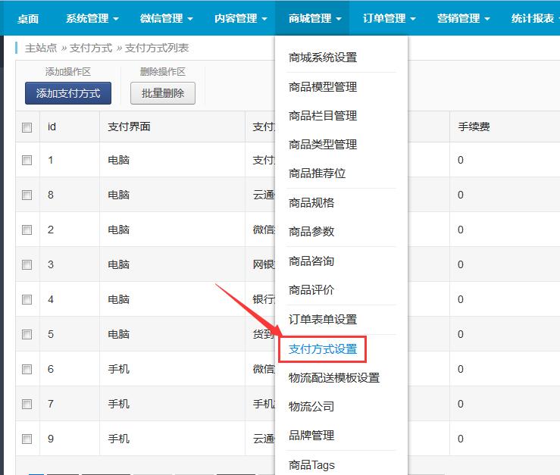Click the 手续费 column header
This screenshot has height=475, width=560.
point(474,127)
